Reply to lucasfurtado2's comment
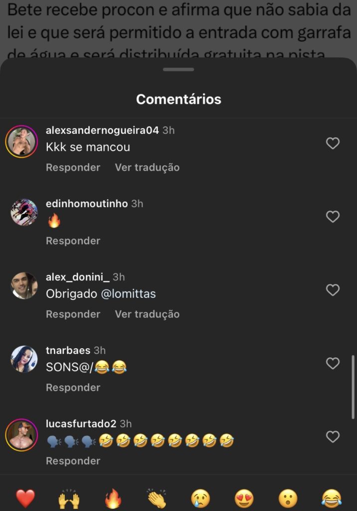The width and height of the screenshot is (357, 511). pos(73,461)
